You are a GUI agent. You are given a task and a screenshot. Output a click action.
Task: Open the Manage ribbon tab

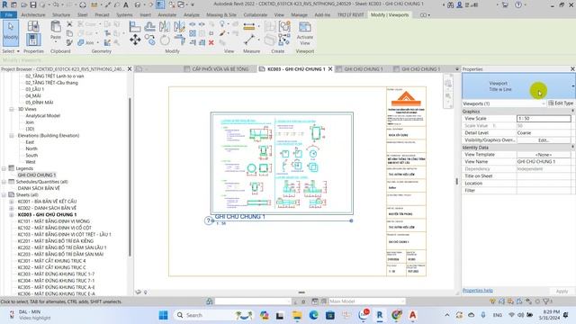pos(299,14)
